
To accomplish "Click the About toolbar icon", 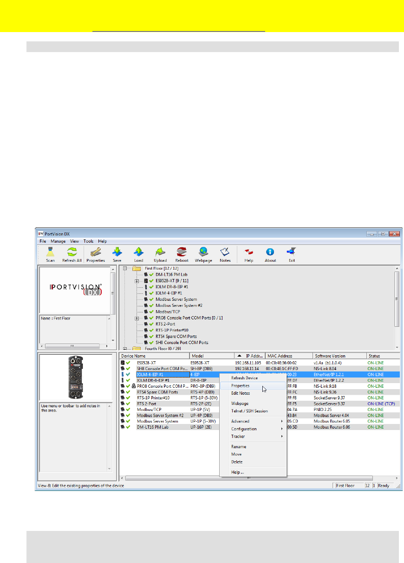I will tap(270, 255).
